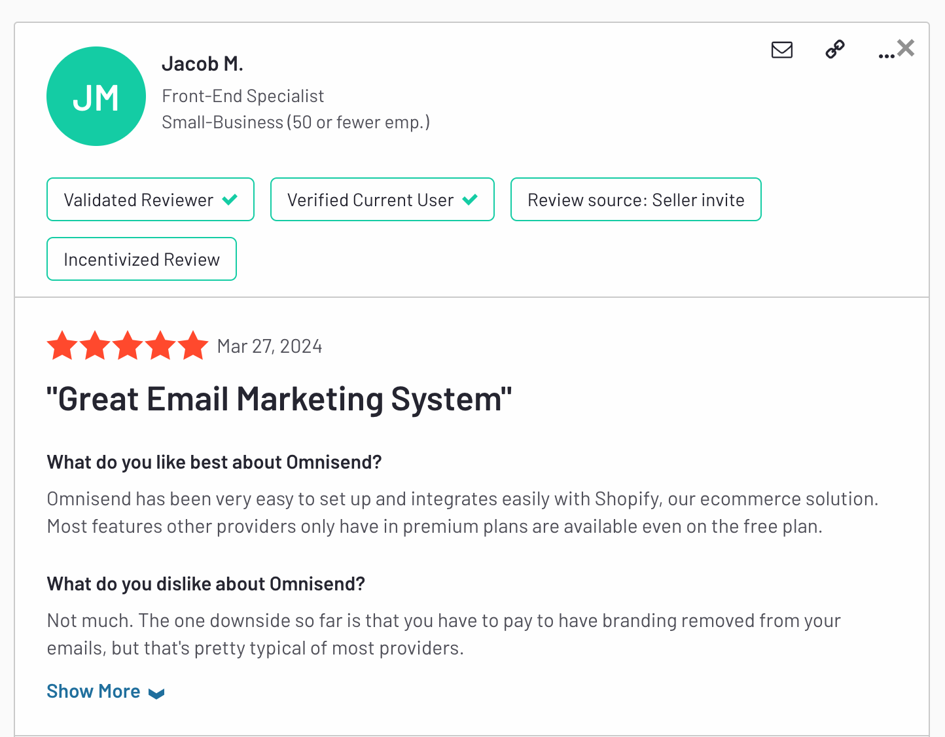Click the fifth orange rating star

click(x=193, y=346)
